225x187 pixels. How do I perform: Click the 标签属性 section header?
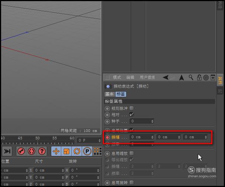[x=160, y=101]
